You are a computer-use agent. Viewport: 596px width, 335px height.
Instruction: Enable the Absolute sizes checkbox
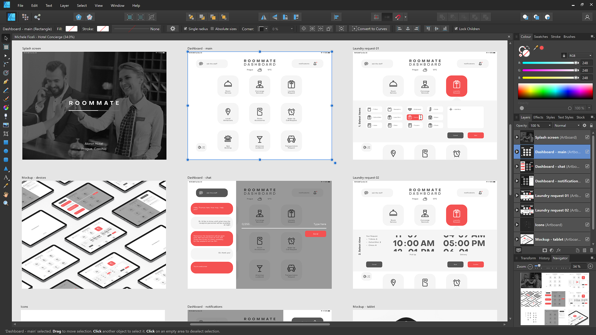click(212, 29)
